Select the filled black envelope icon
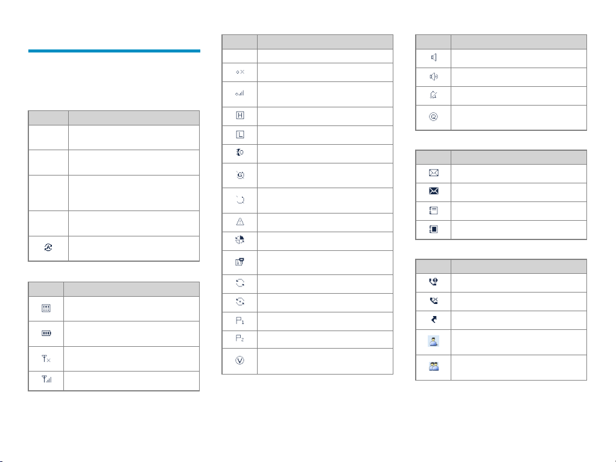 click(434, 191)
